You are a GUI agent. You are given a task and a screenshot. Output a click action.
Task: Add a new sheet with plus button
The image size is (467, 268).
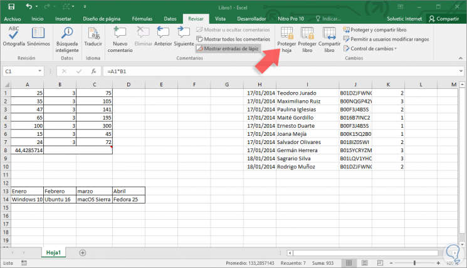(83, 253)
